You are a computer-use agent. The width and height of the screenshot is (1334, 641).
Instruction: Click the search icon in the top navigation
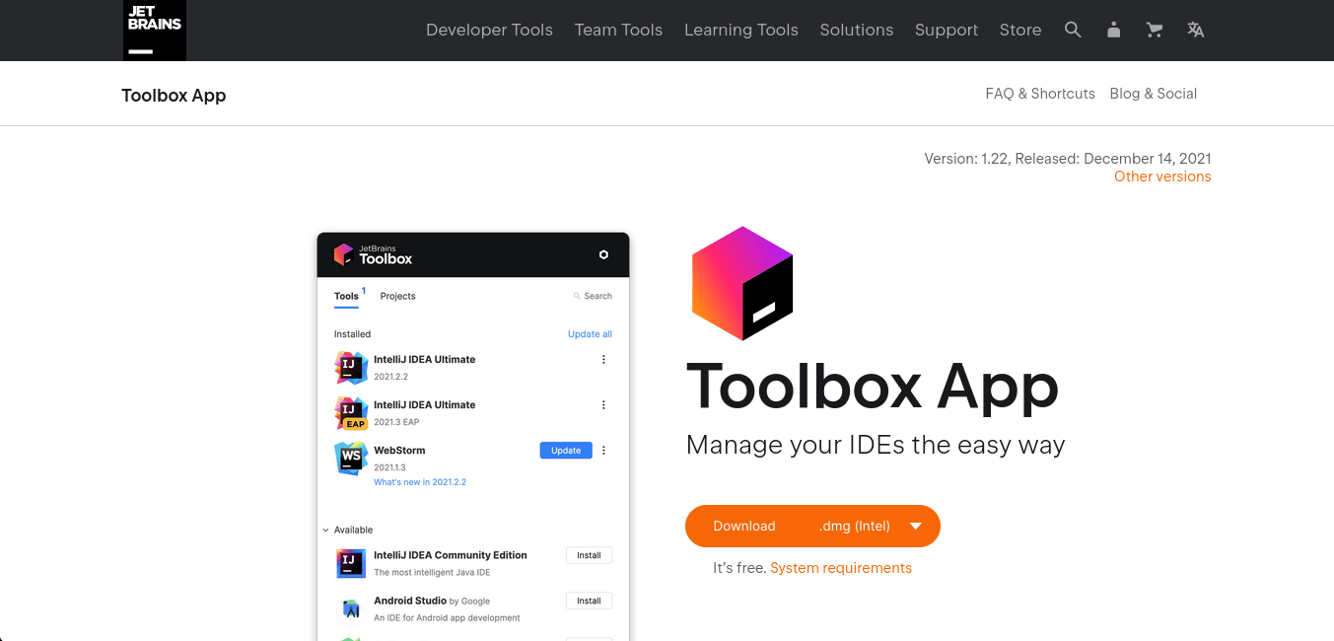pyautogui.click(x=1073, y=30)
